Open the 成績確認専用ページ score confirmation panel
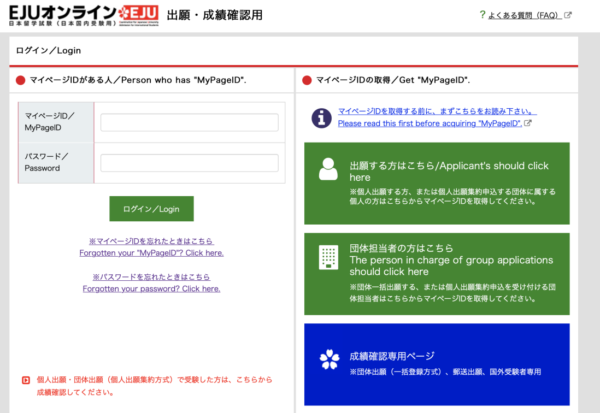The width and height of the screenshot is (600, 413). click(x=436, y=364)
